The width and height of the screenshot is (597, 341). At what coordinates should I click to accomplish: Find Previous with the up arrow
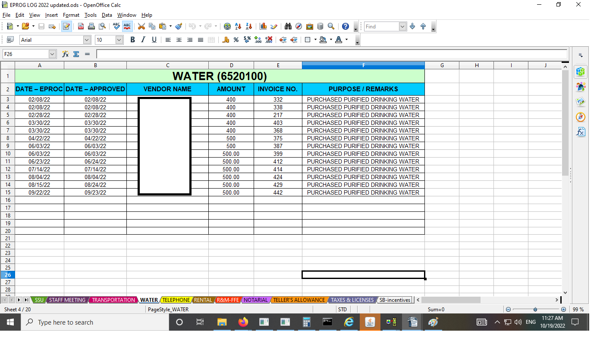423,26
